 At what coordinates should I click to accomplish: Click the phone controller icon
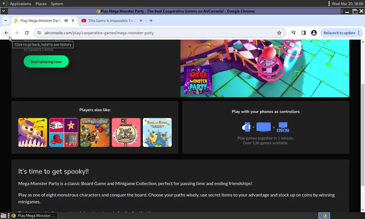(x=246, y=127)
